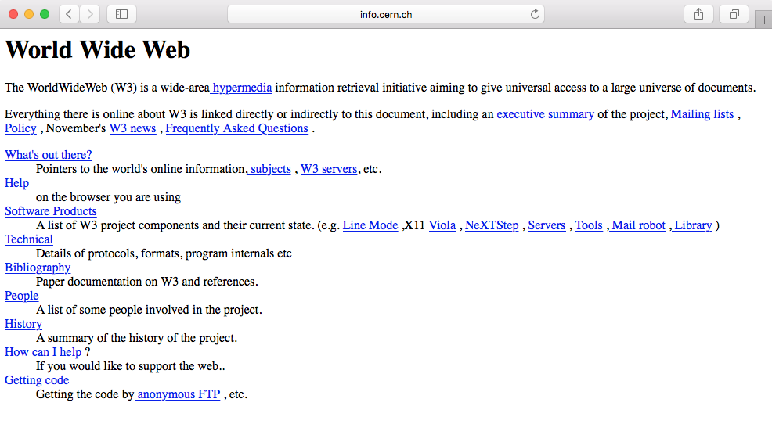Go to Mailing lists link

(702, 114)
